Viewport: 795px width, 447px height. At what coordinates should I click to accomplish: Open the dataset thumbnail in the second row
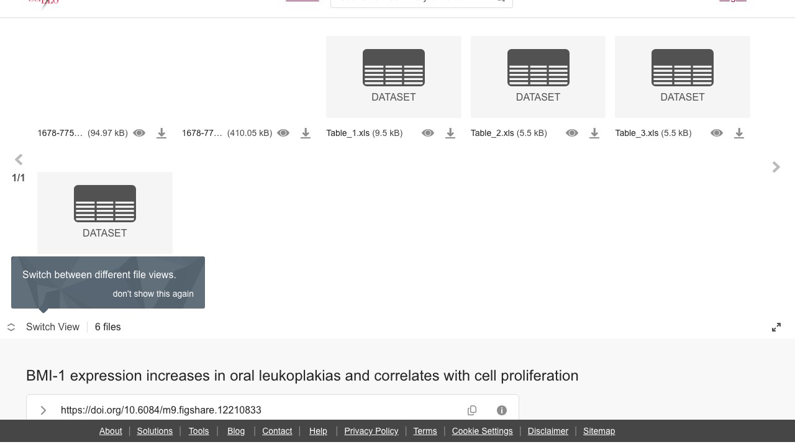point(105,212)
